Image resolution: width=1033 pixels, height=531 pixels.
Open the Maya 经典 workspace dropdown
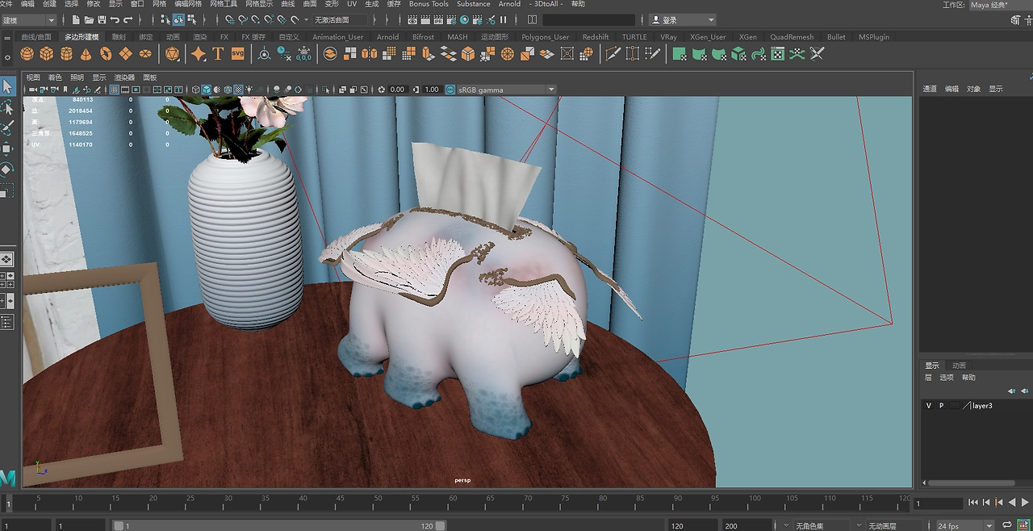click(x=1001, y=5)
